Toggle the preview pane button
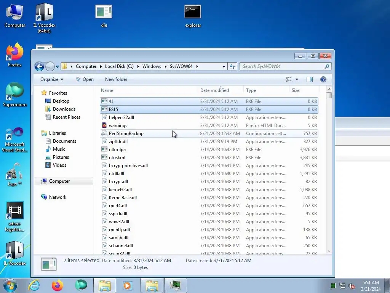 click(310, 79)
